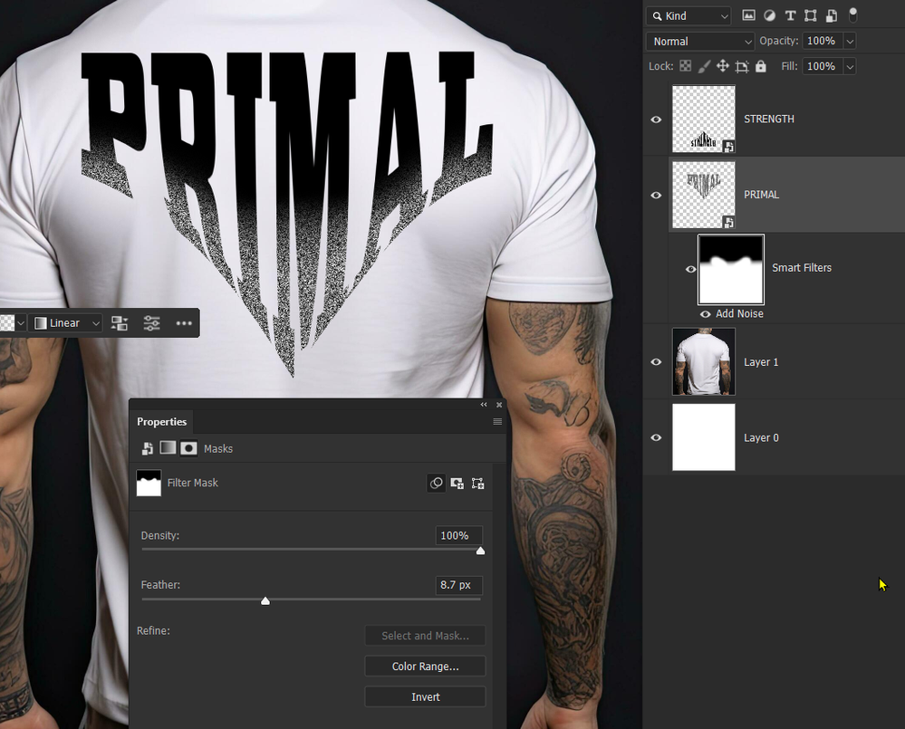Lock all padlock icon

pos(761,66)
